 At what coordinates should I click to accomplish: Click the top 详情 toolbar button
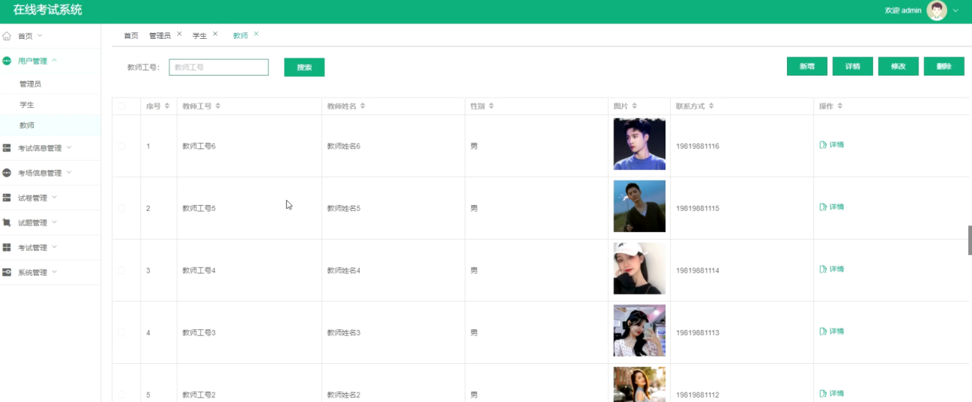pos(853,67)
